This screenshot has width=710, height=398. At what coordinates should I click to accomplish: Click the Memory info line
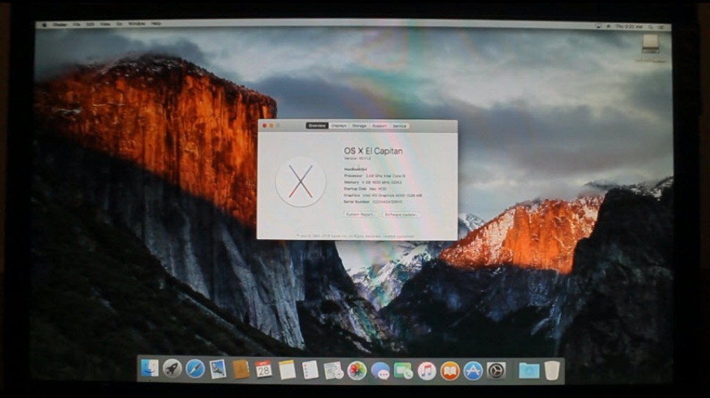372,182
